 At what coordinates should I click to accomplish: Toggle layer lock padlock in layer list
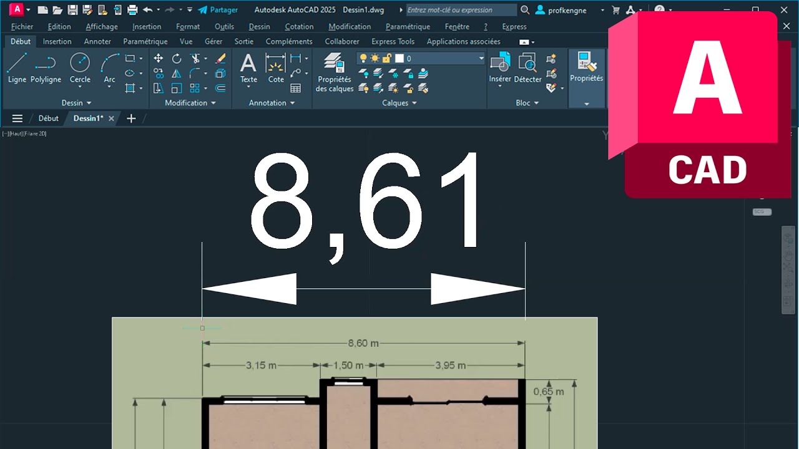[x=386, y=59]
